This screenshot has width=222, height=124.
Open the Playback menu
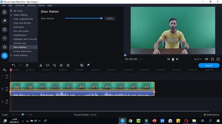[x=20, y=6]
